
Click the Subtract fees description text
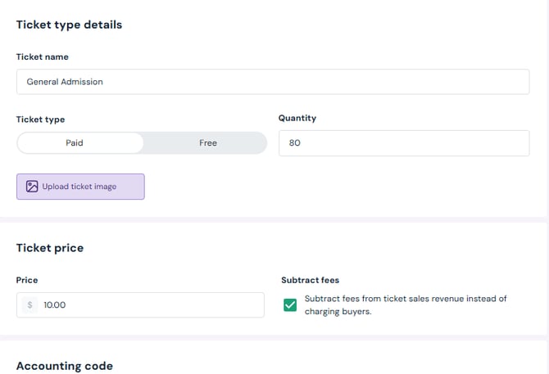(406, 304)
